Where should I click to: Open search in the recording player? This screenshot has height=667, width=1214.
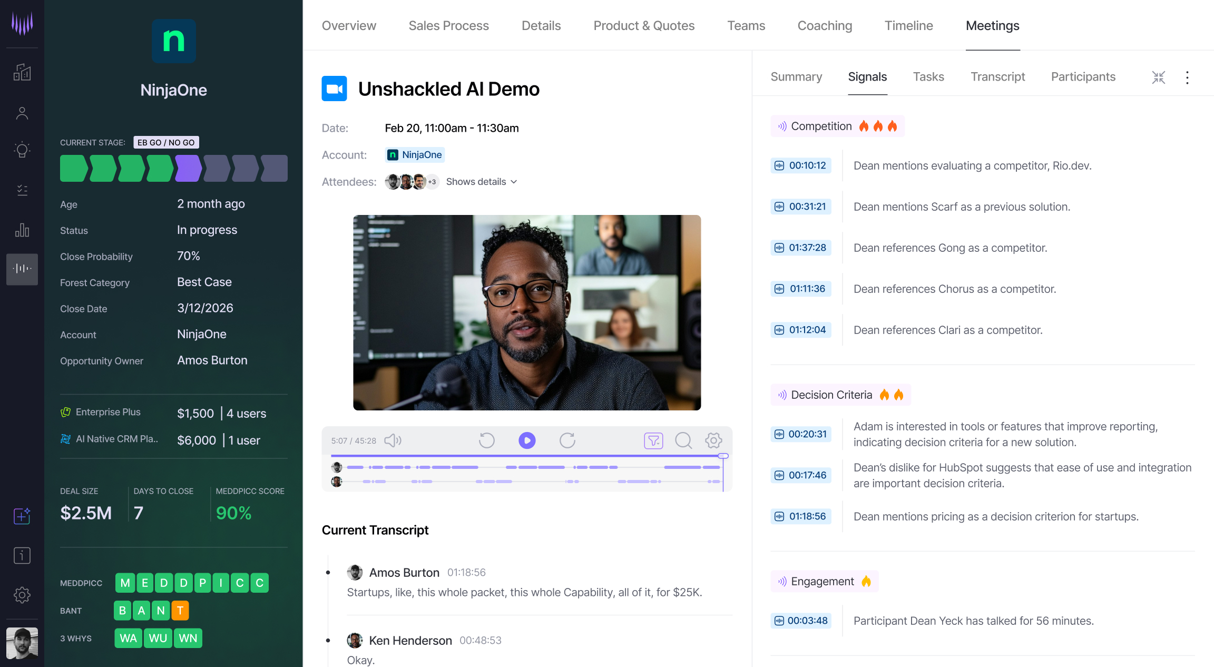pos(683,440)
